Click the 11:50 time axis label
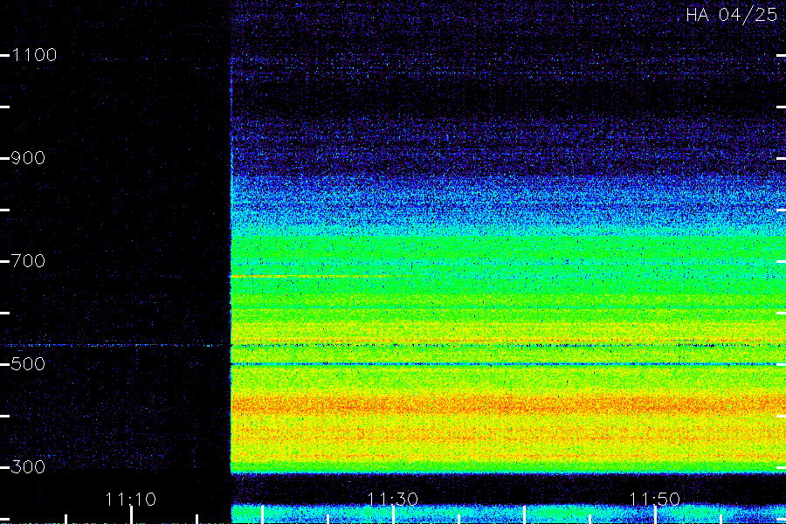The image size is (786, 524). tap(655, 500)
